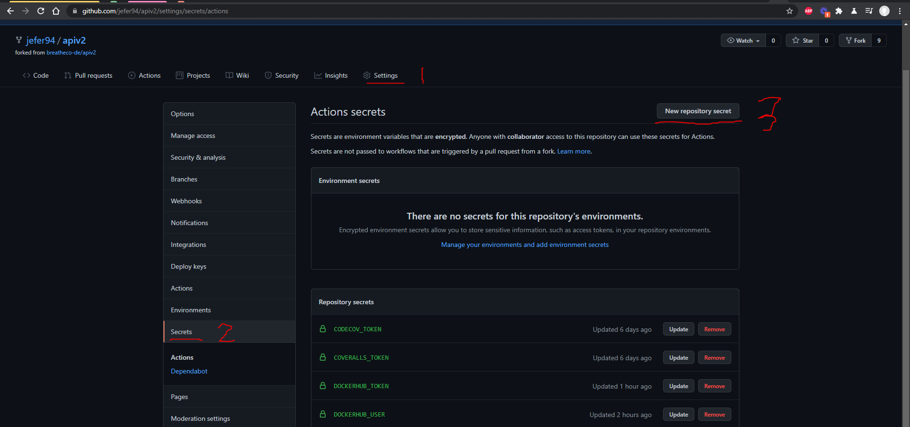Click the lock icon beside DOCKERHUB_USER
The image size is (910, 427).
323,414
